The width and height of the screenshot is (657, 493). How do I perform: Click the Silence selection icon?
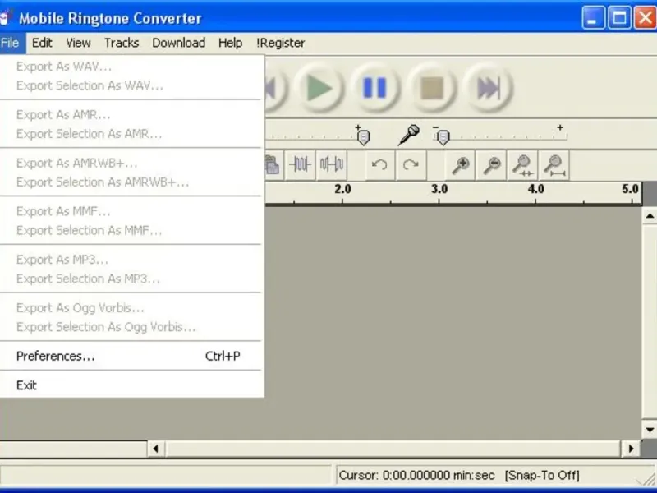click(332, 165)
